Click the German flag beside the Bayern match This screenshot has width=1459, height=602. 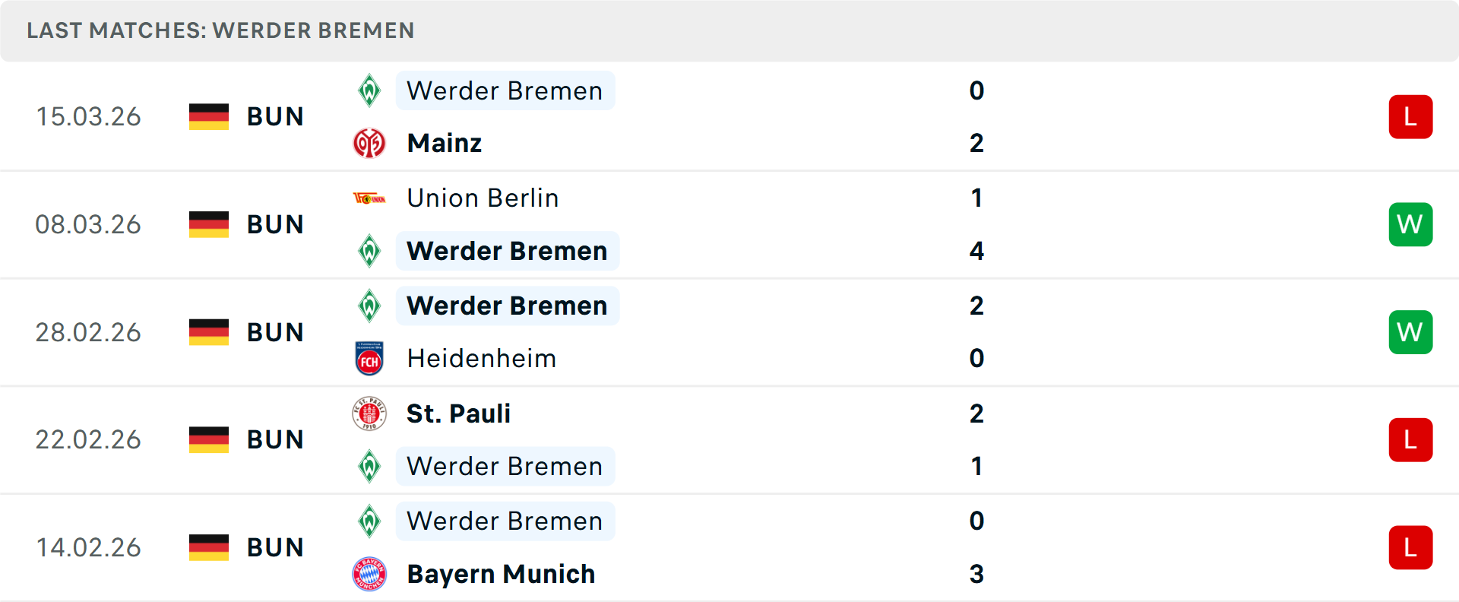[x=208, y=547]
